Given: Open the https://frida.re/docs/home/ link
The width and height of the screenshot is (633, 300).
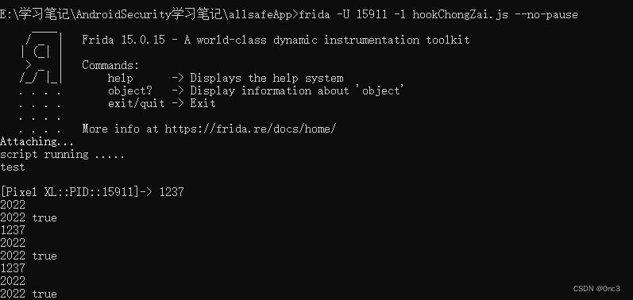Looking at the screenshot, I should 250,129.
